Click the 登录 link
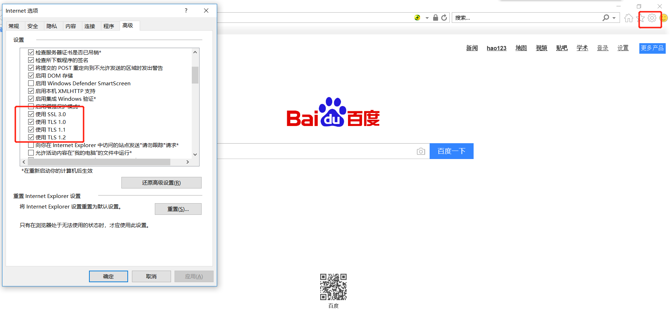The height and width of the screenshot is (318, 671). [x=603, y=48]
